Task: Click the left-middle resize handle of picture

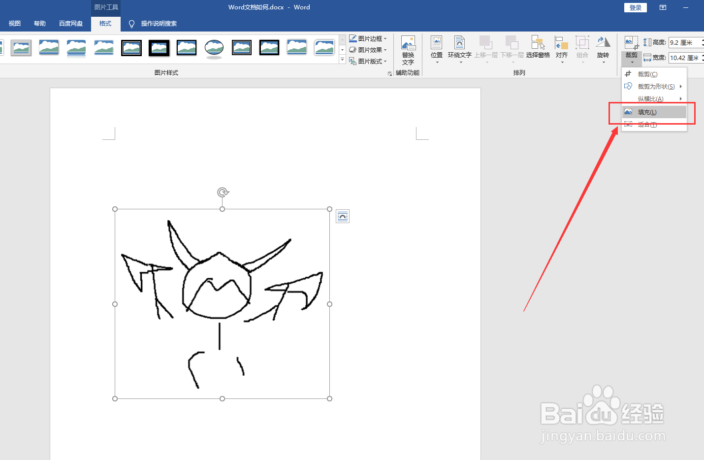Action: (115, 304)
